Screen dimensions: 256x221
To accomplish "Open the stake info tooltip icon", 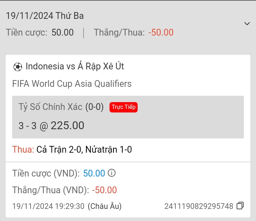I will pyautogui.click(x=112, y=173).
